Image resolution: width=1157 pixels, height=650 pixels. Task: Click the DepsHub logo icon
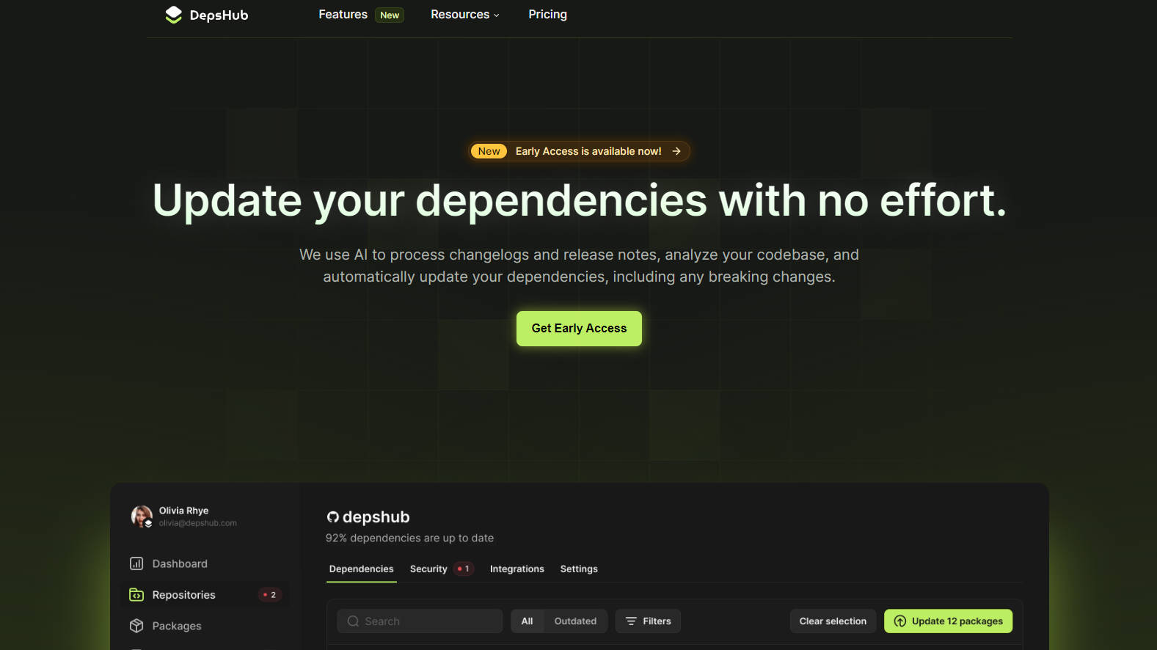pyautogui.click(x=173, y=15)
